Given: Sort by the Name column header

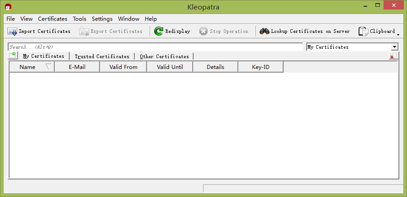Looking at the screenshot, I should click(x=32, y=67).
